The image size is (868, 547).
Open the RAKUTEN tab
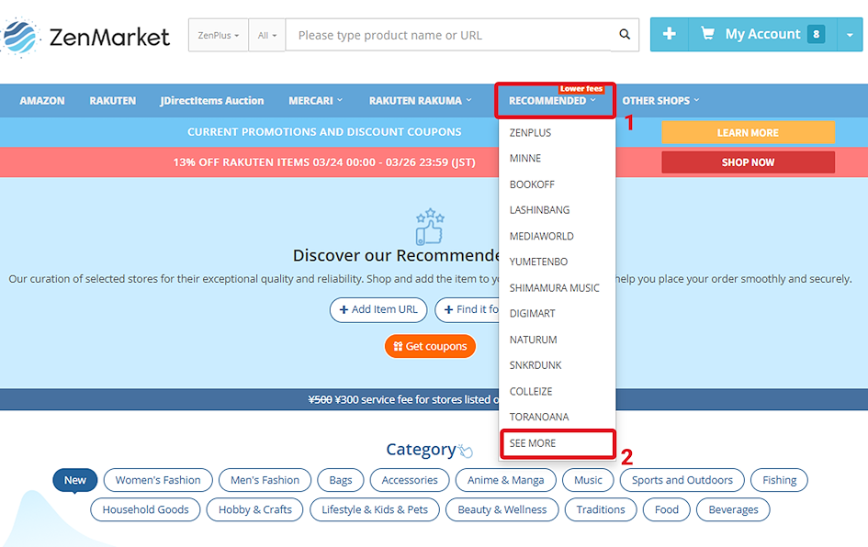tap(112, 101)
